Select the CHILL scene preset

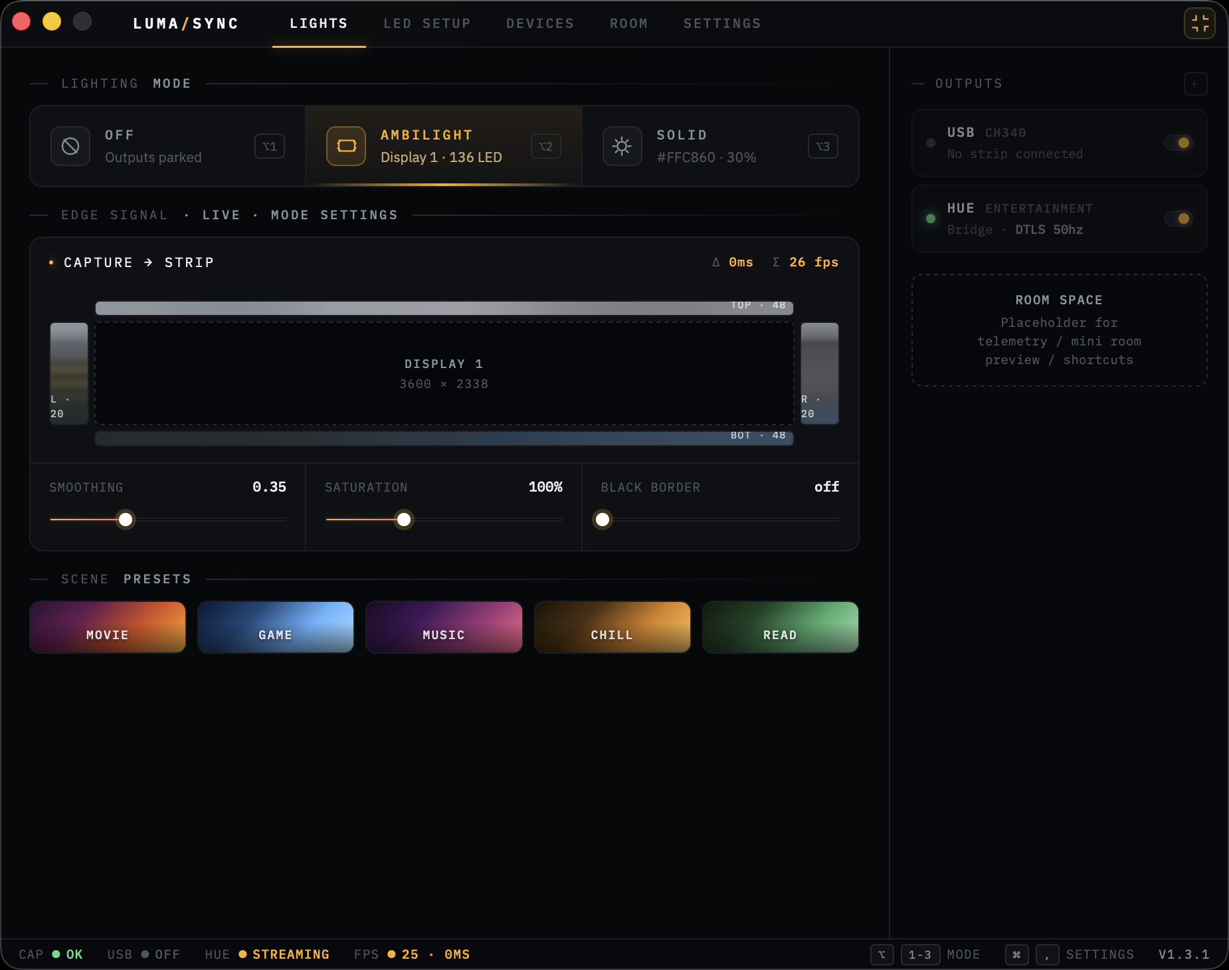click(x=612, y=627)
